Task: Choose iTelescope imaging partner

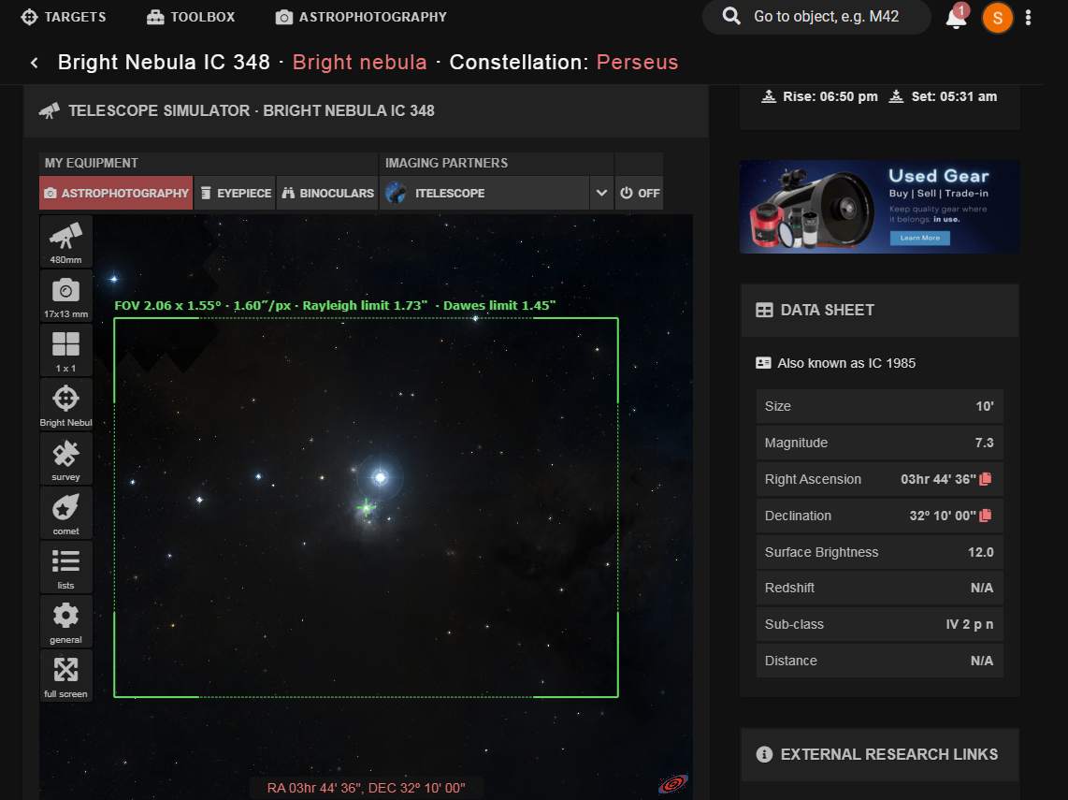Action: click(483, 193)
